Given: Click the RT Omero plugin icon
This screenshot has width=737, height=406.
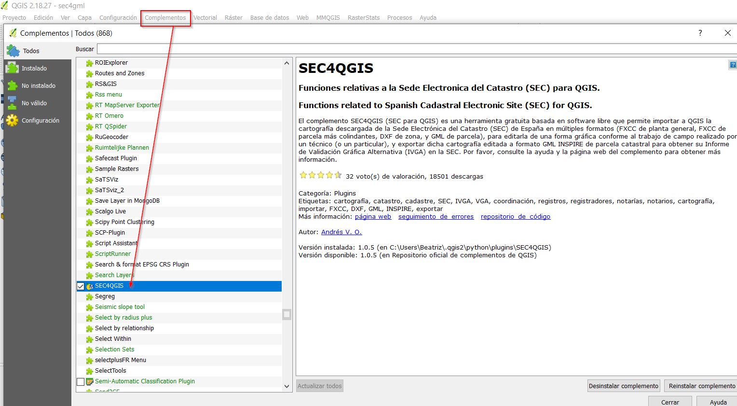Looking at the screenshot, I should click(89, 116).
